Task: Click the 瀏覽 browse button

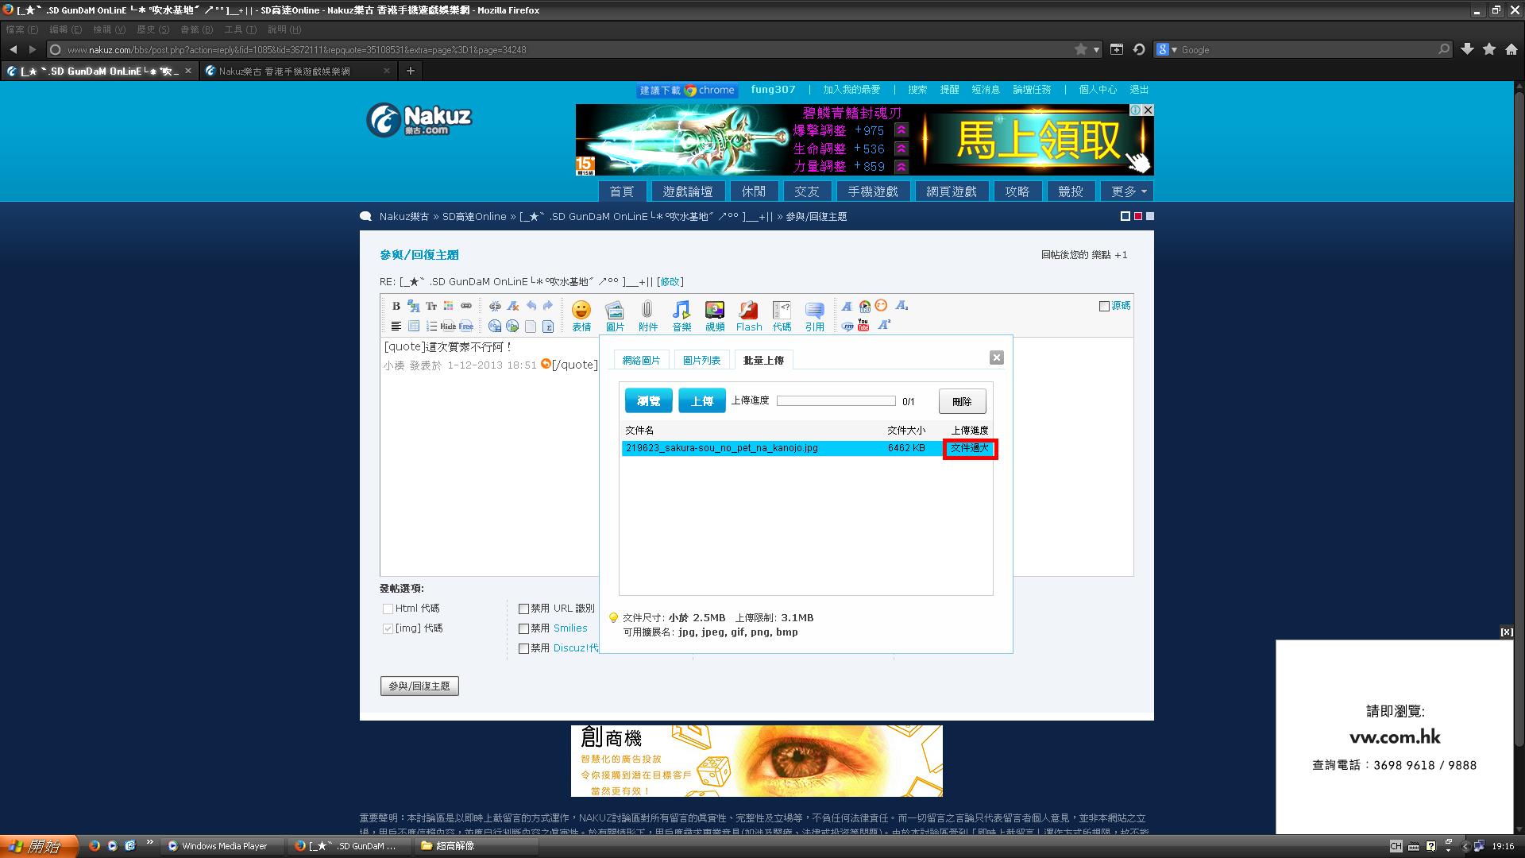Action: [648, 401]
